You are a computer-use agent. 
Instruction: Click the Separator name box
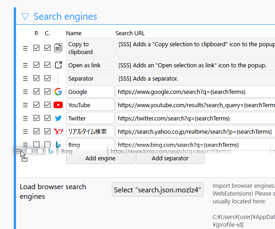[x=90, y=78]
